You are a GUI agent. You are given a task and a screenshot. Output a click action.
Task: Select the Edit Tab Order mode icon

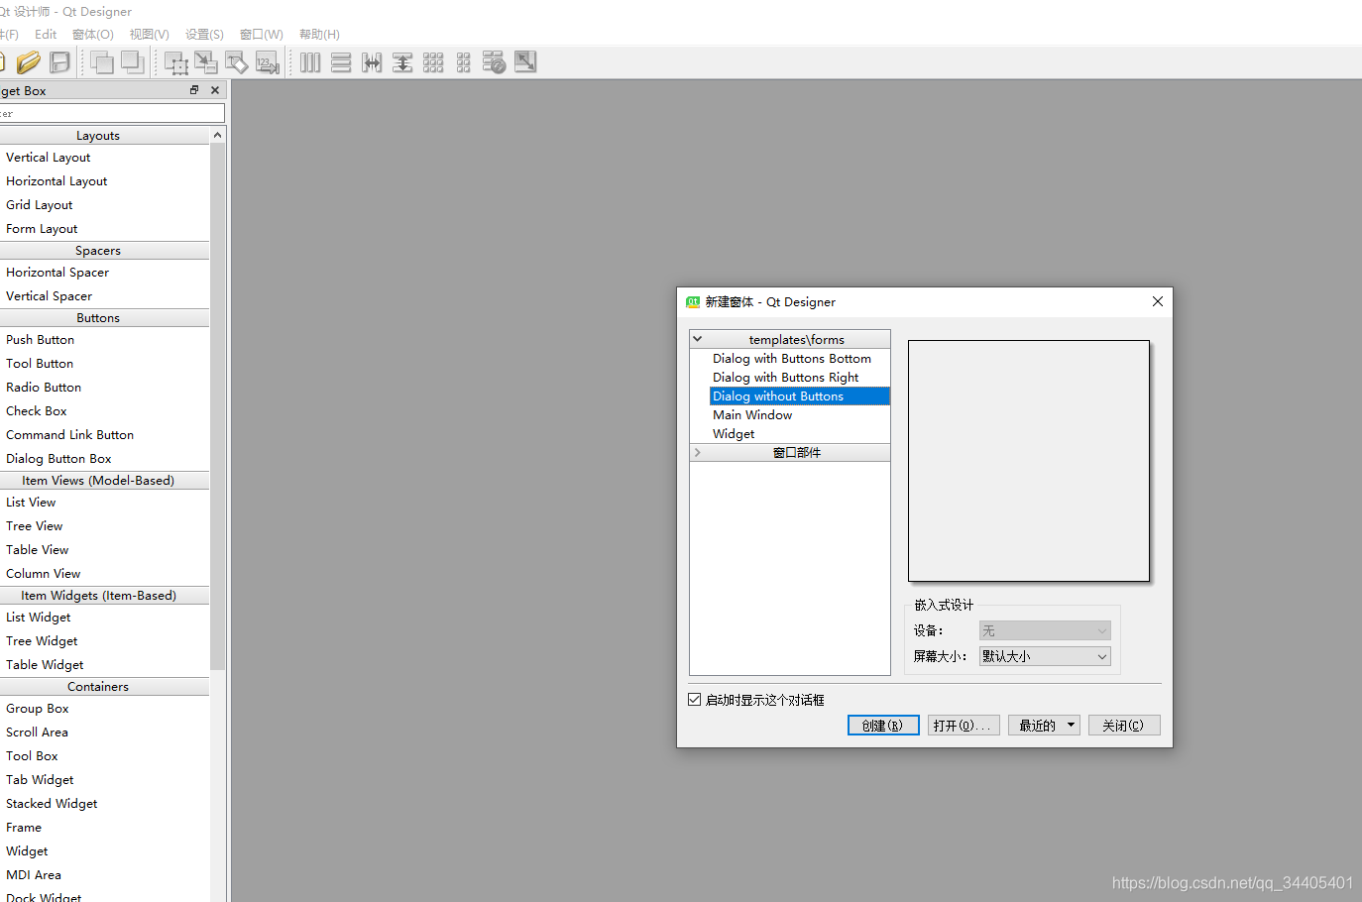pos(268,62)
